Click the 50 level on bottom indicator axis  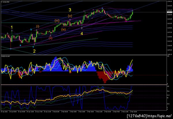pyautogui.click(x=168, y=98)
